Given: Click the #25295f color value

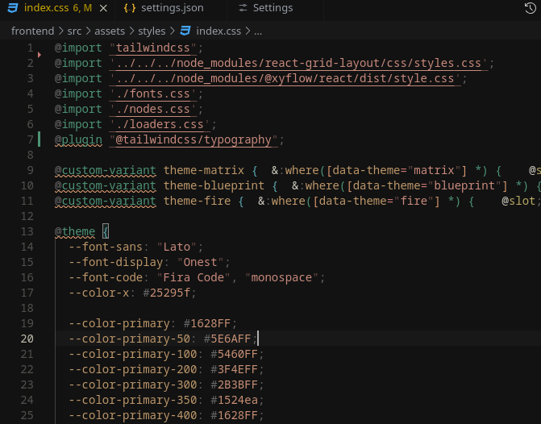Looking at the screenshot, I should click(166, 293).
